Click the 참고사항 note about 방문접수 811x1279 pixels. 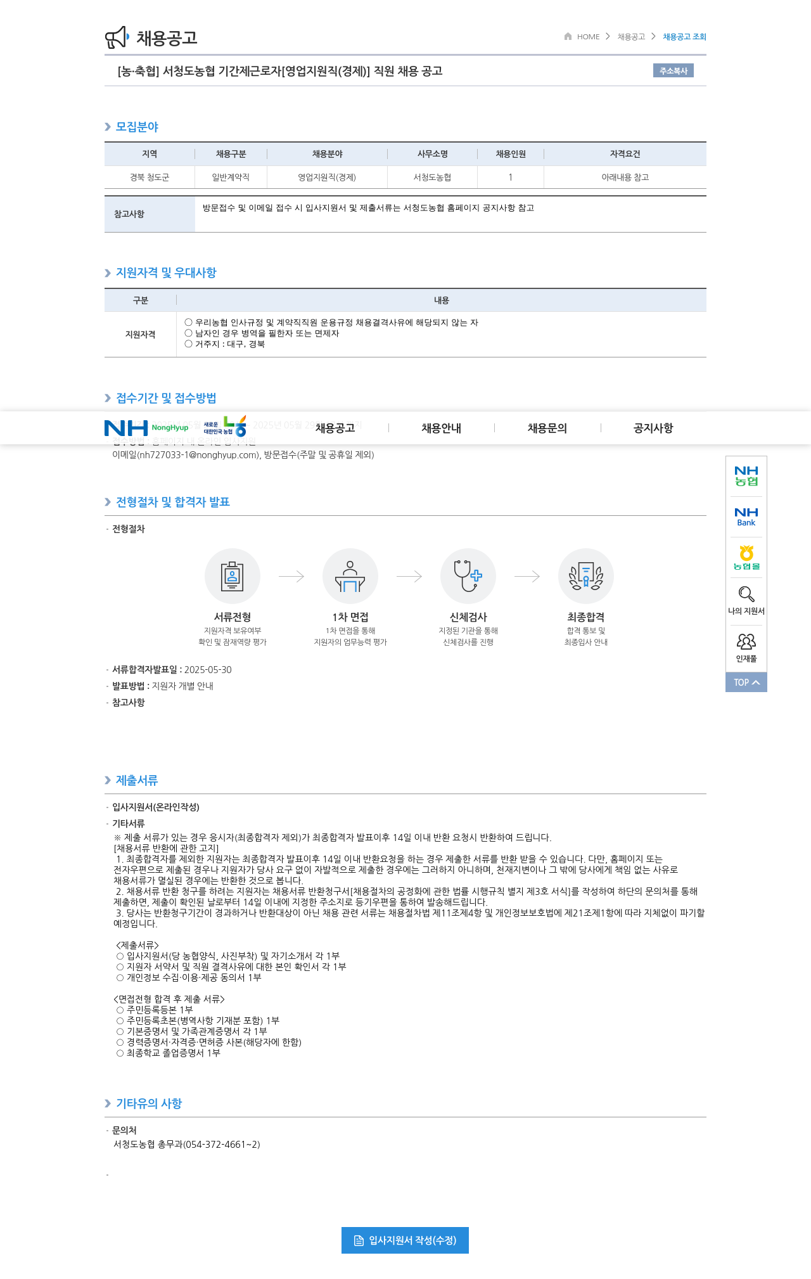(x=368, y=208)
